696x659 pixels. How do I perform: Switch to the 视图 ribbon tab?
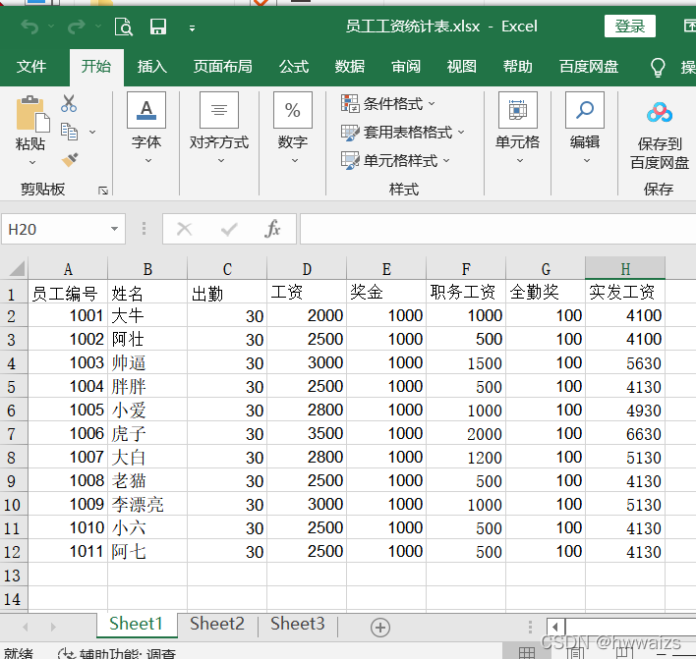(x=462, y=67)
